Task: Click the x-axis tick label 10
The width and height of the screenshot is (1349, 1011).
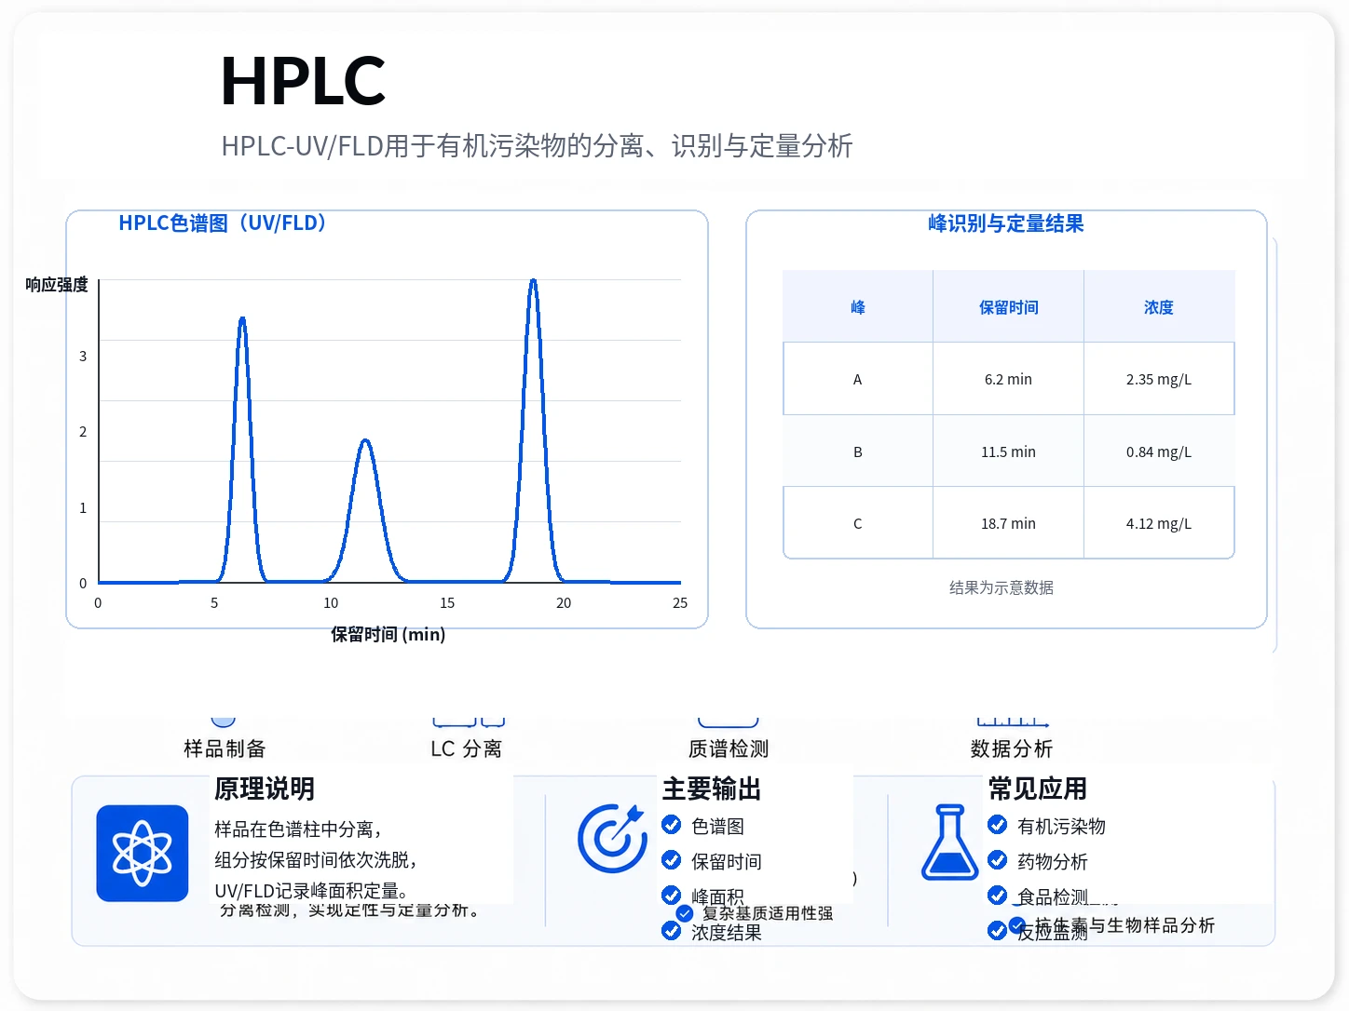Action: pyautogui.click(x=331, y=603)
